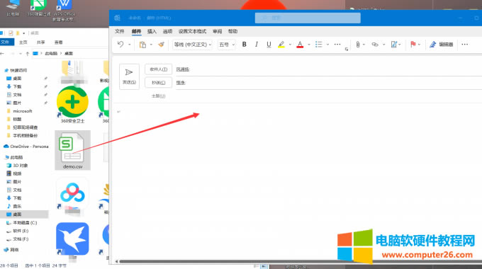
Task: Select the demo.csv file on desktop
Action: click(x=72, y=150)
